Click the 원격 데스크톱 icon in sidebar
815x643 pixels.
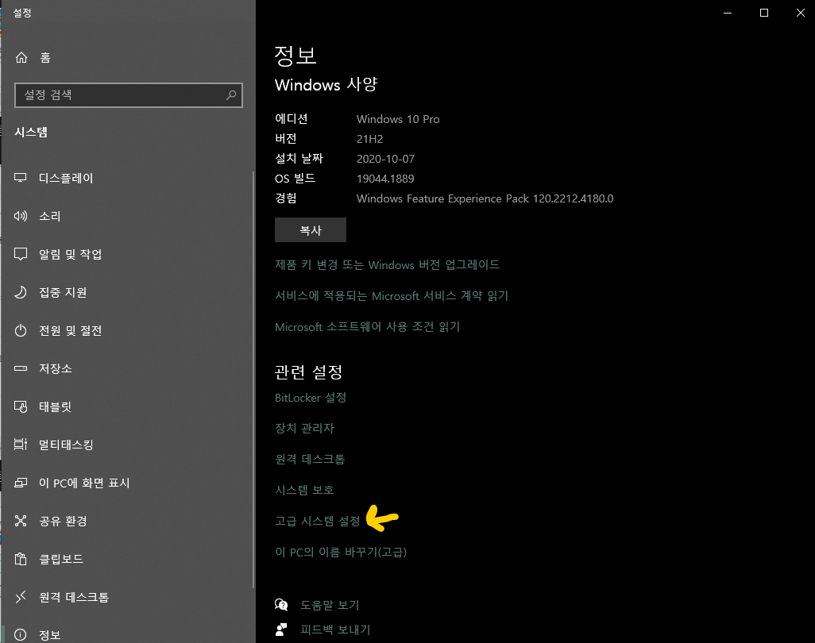(21, 597)
